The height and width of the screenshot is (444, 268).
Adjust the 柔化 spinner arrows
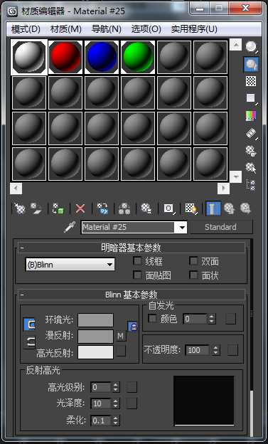coord(115,421)
